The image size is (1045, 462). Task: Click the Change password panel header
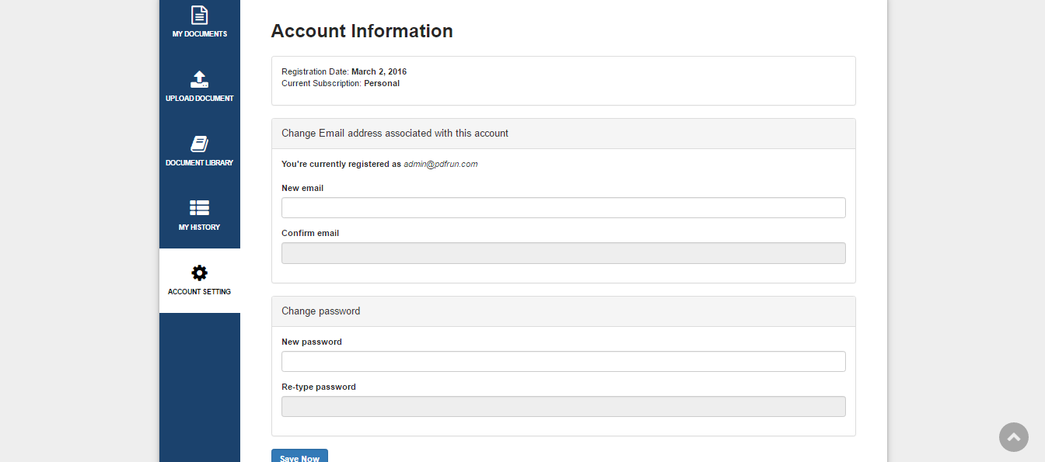pyautogui.click(x=321, y=311)
